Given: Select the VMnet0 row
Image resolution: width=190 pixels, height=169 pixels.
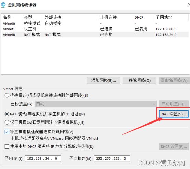Looking at the screenshot, I should click(x=95, y=24).
